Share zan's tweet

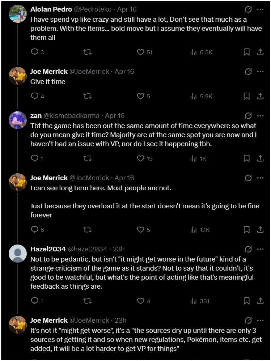260,158
